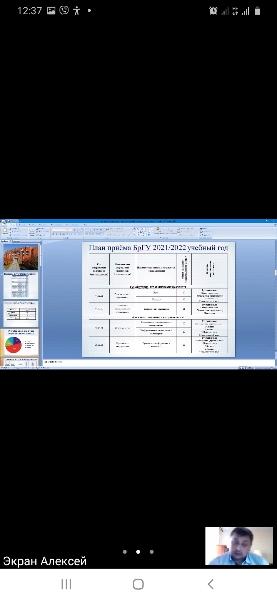Image resolution: width=277 pixels, height=601 pixels.
Task: Open Выделить selection dropdown
Action: (x=205, y=235)
